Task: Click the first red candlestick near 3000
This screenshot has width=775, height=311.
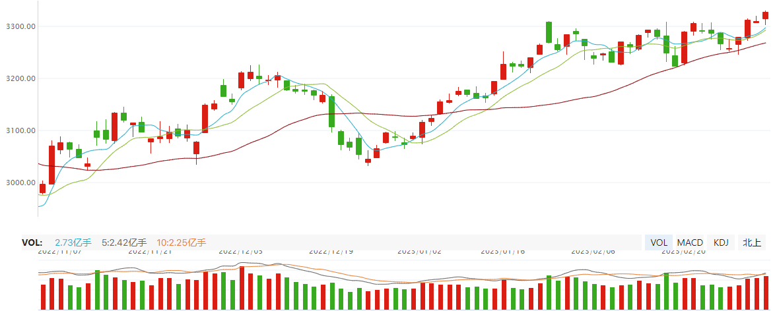Action: (x=42, y=188)
